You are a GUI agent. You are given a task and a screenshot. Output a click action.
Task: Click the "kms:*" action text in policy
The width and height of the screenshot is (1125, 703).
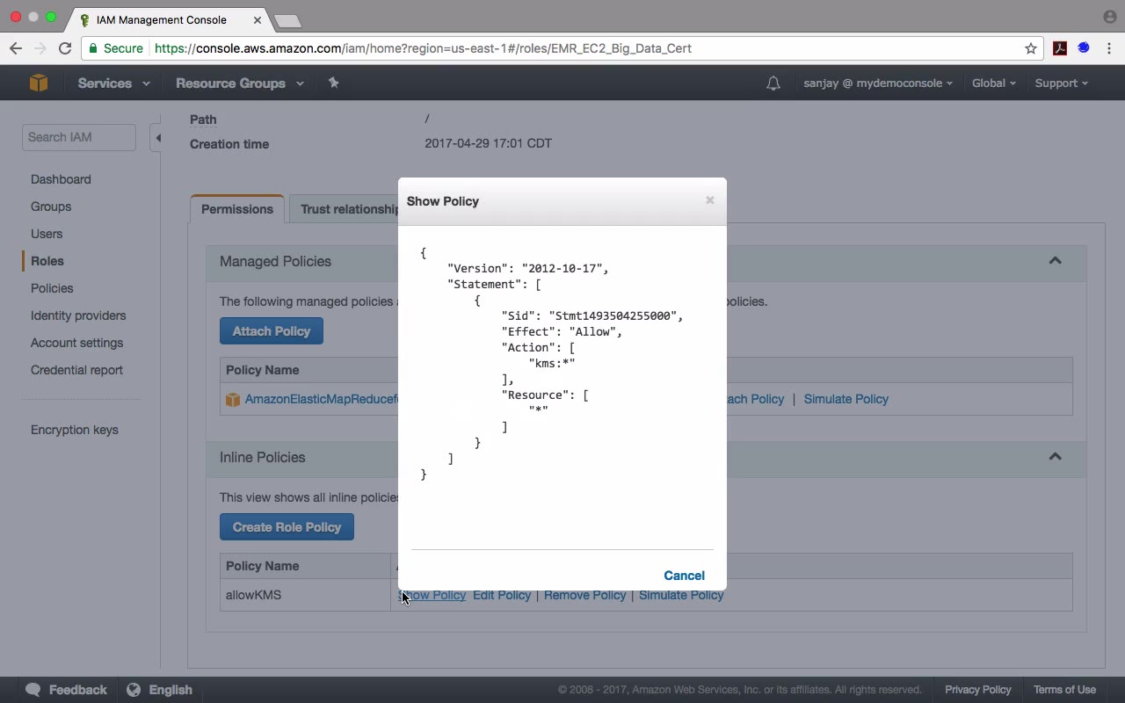point(552,363)
